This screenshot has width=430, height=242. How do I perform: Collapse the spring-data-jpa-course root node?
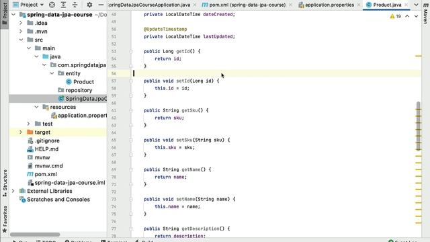13,15
